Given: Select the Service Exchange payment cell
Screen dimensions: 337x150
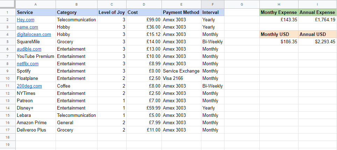Looking at the screenshot, I should pyautogui.click(x=181, y=71).
